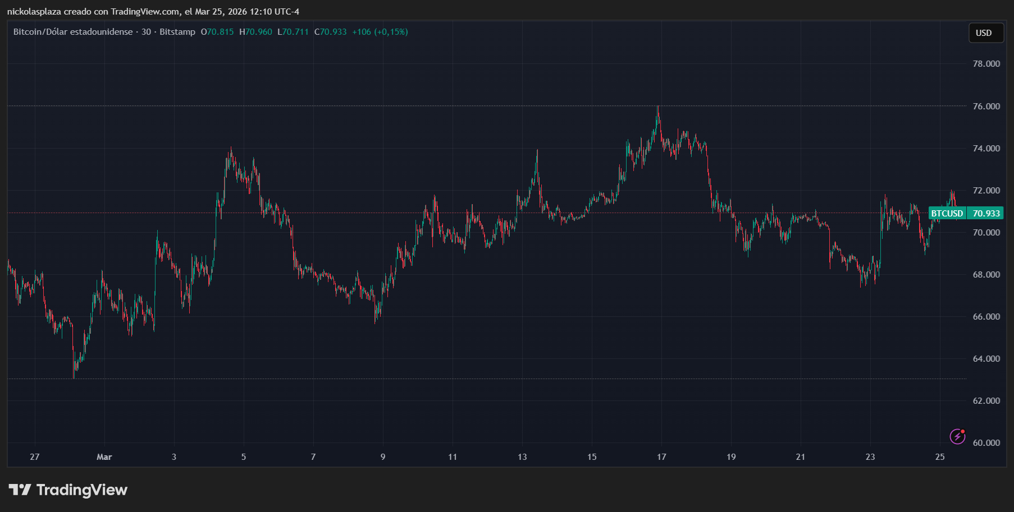Image resolution: width=1014 pixels, height=512 pixels.
Task: Click the TradingView logo icon
Action: [x=20, y=490]
